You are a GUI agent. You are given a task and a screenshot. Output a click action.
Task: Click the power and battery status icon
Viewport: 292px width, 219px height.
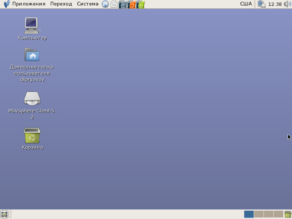point(261,4)
